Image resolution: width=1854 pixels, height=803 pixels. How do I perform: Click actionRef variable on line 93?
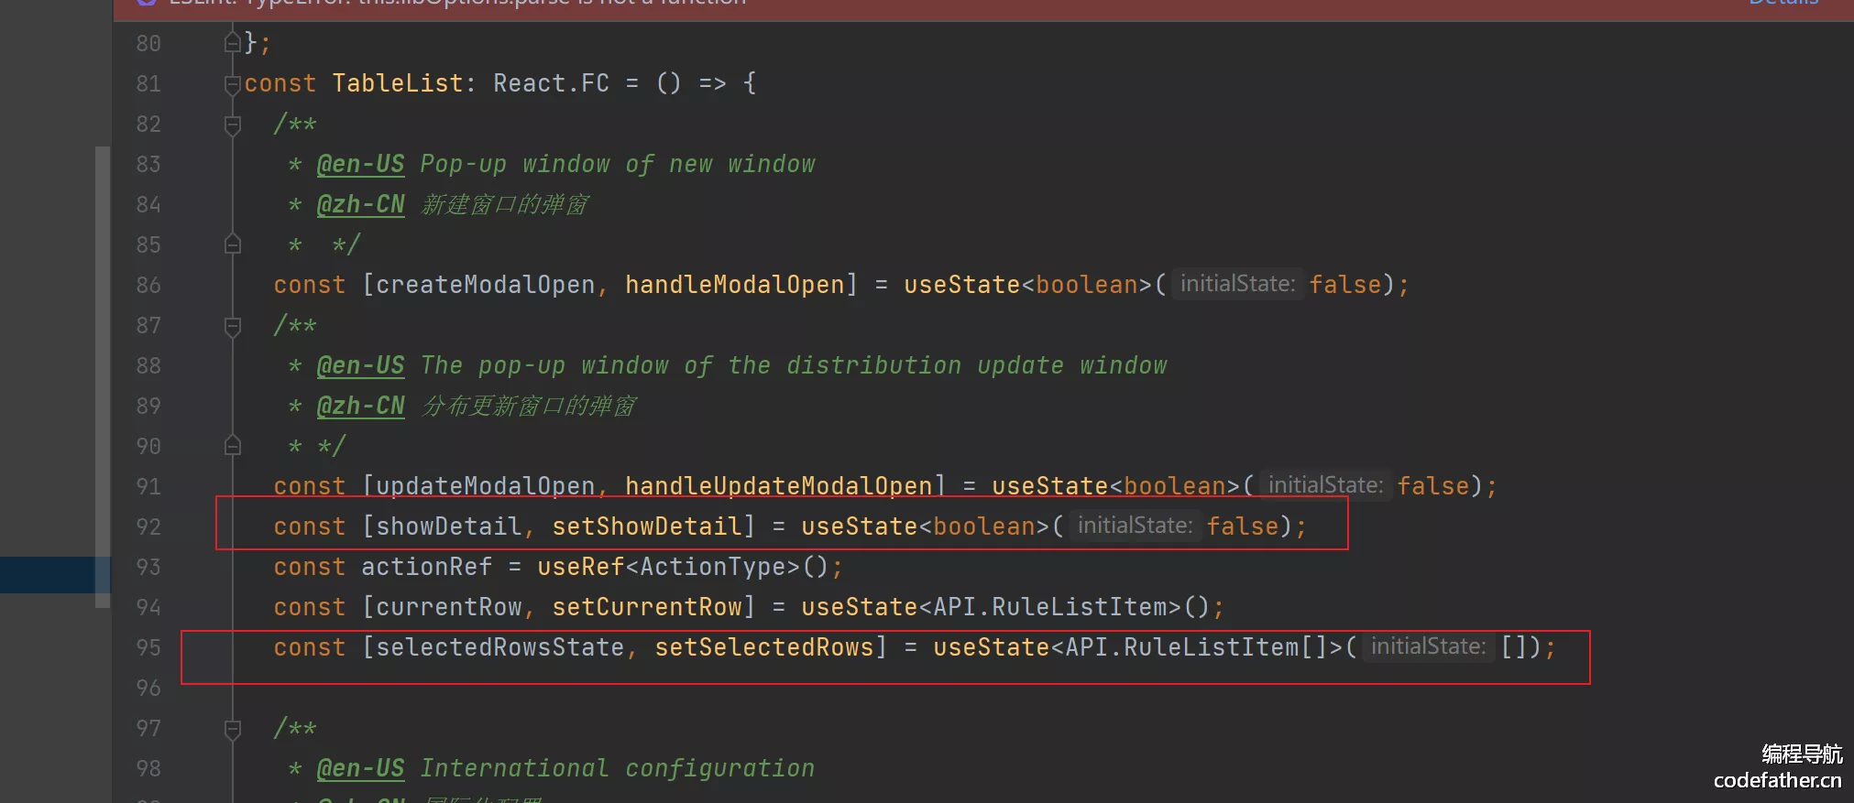(x=426, y=567)
